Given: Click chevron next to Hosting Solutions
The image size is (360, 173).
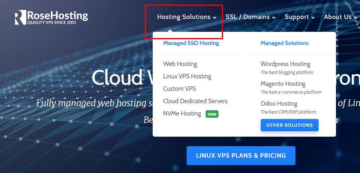Looking at the screenshot, I should [214, 17].
